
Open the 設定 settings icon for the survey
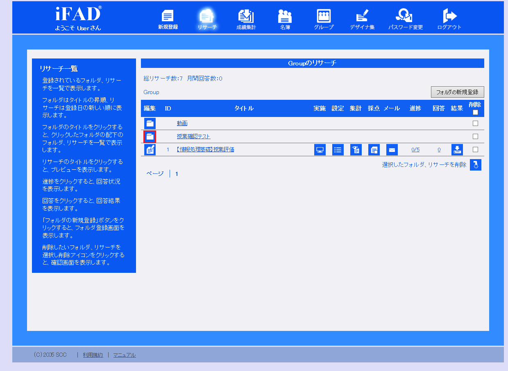click(x=338, y=149)
